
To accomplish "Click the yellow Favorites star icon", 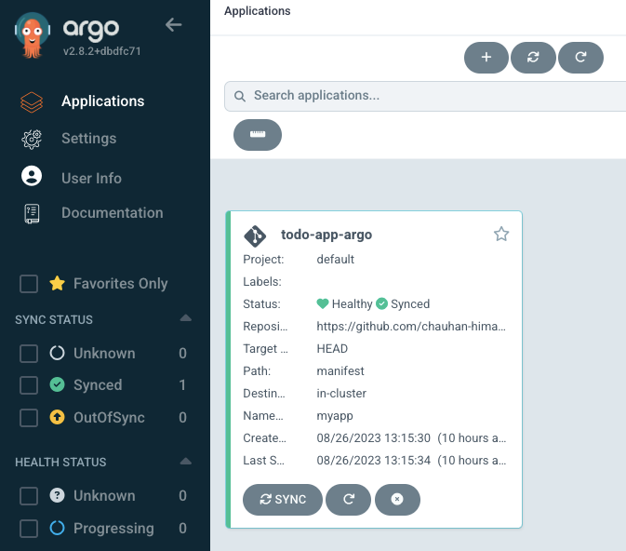I will 57,283.
